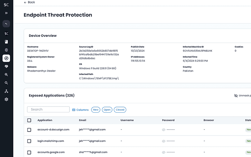Screen dimensions: 251x157
Task: Click the Exposed Applications (326) heading
Action: point(52,95)
